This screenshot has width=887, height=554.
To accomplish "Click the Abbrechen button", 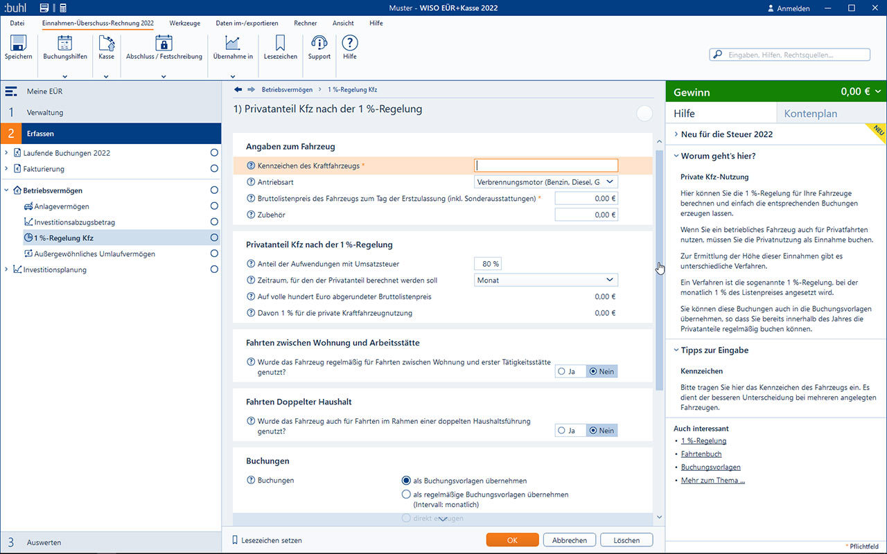I will pos(570,540).
